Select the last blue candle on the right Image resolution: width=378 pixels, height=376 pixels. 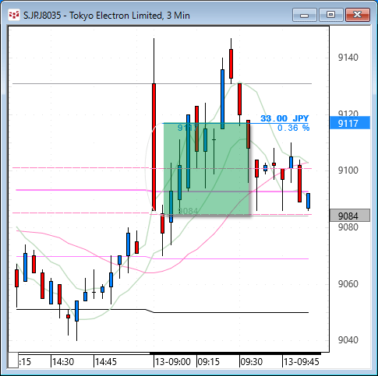(x=309, y=201)
